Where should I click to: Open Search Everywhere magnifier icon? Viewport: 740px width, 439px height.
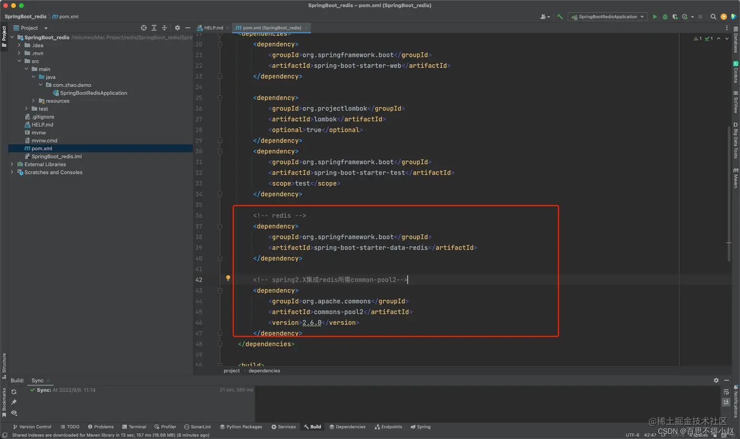pyautogui.click(x=713, y=17)
